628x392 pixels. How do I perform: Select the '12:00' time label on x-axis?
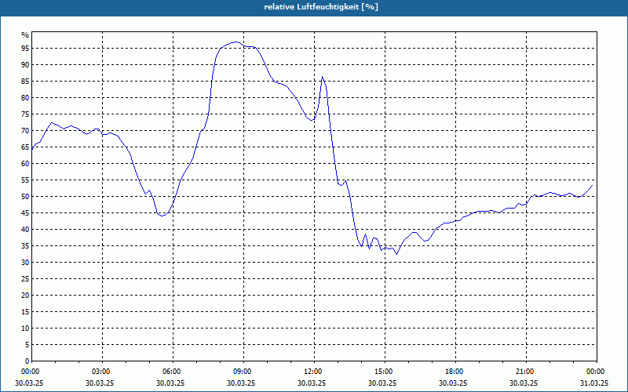[313, 372]
